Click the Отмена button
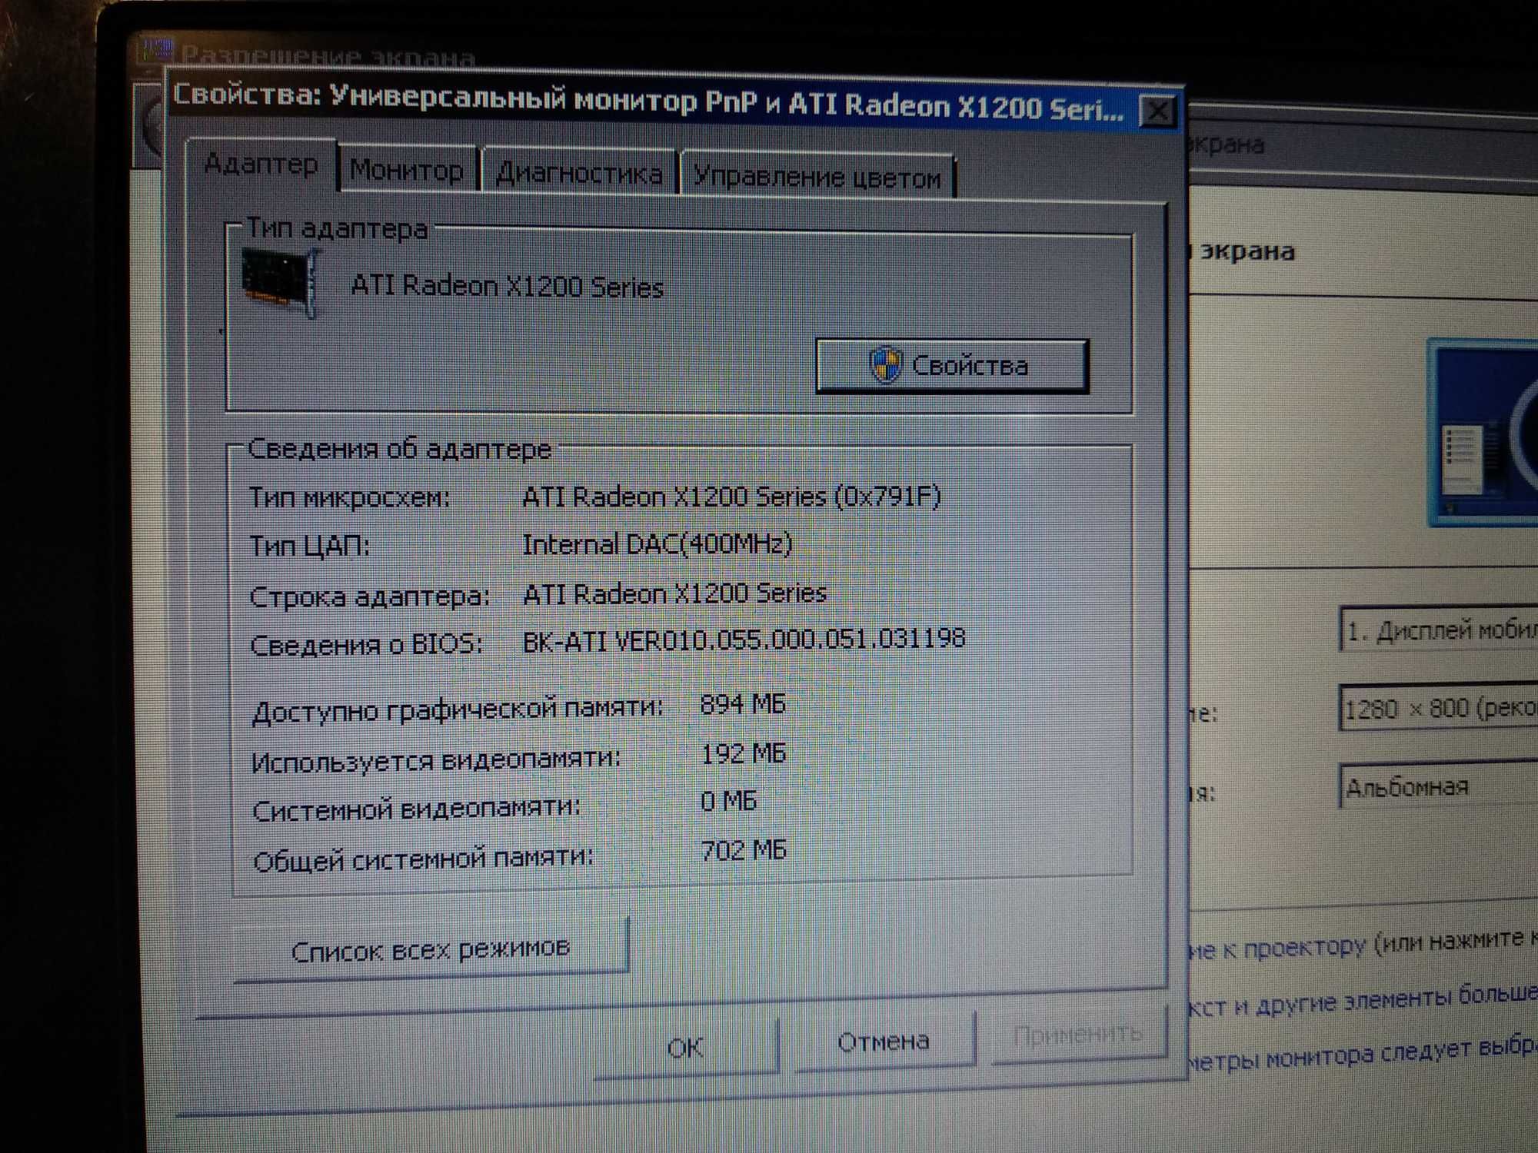Image resolution: width=1538 pixels, height=1153 pixels. (884, 1042)
